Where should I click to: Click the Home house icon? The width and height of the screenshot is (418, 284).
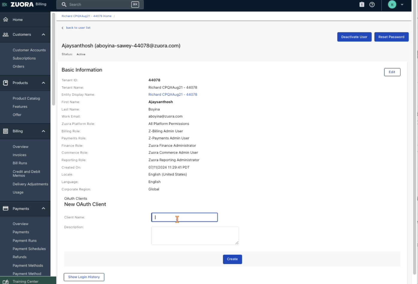point(6,19)
